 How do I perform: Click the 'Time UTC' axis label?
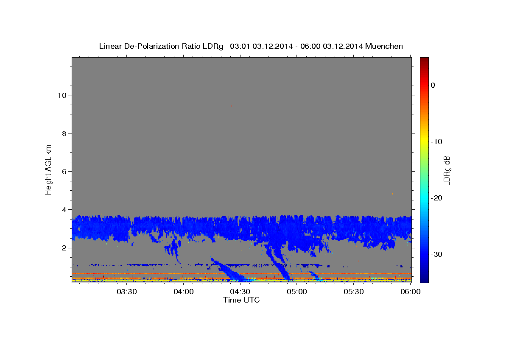click(241, 300)
